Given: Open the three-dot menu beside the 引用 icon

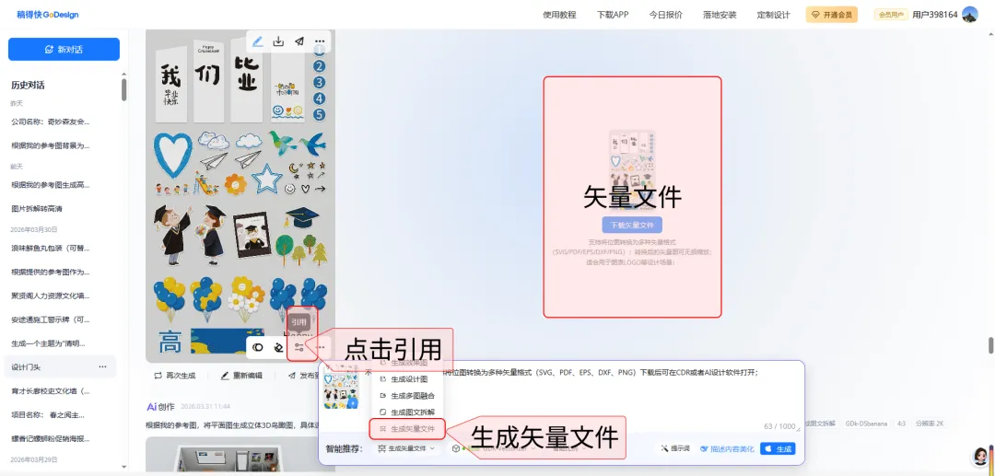Looking at the screenshot, I should (322, 347).
